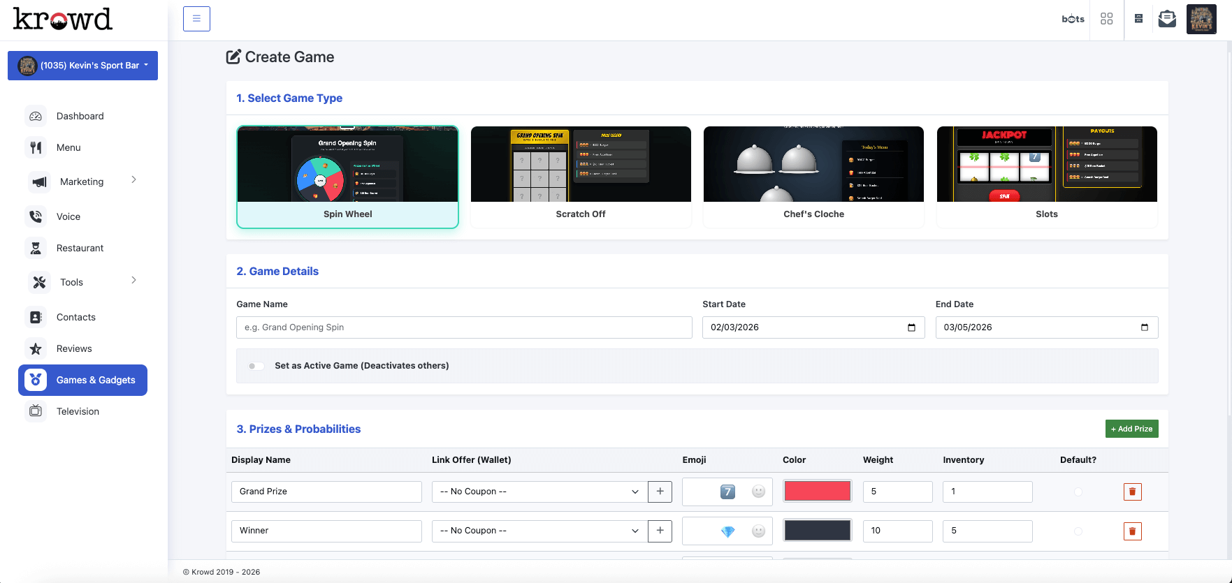
Task: Open emoji picker for Grand Prize
Action: click(758, 492)
